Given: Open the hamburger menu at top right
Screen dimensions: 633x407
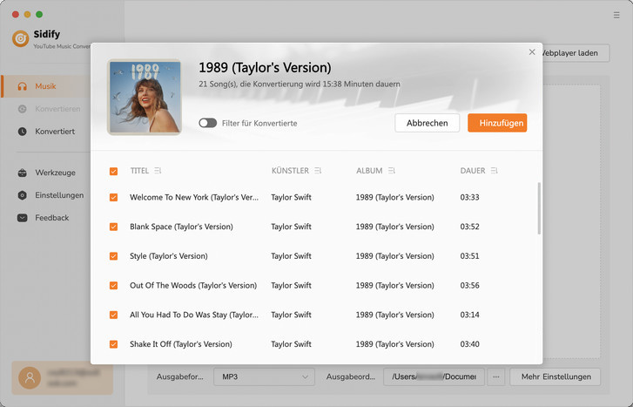Looking at the screenshot, I should 616,15.
